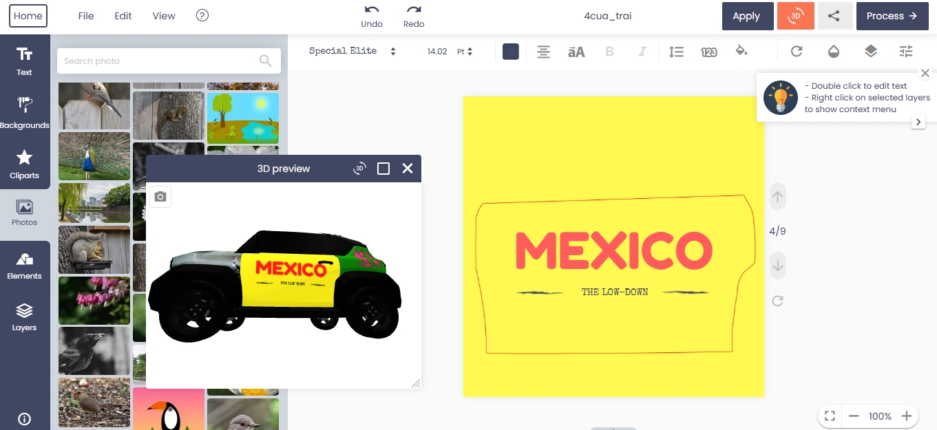This screenshot has width=937, height=430.
Task: Switch to the Cliparts tab
Action: [x=24, y=164]
